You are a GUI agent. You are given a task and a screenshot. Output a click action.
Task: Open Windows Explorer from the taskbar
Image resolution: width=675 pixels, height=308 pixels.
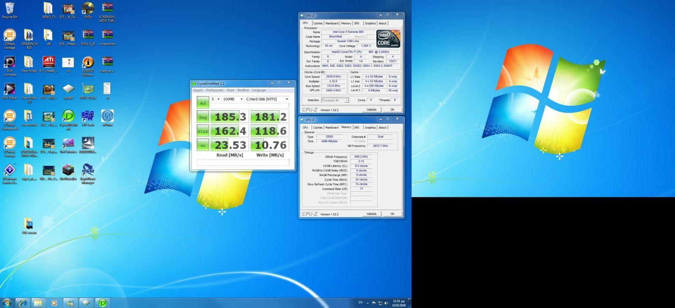(38, 303)
